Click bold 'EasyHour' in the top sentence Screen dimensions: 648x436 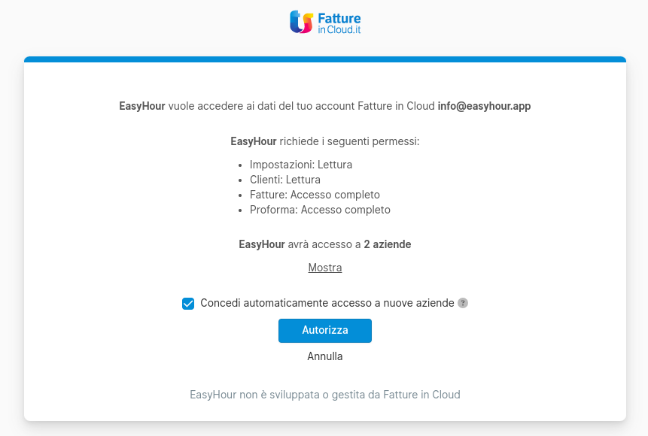142,106
